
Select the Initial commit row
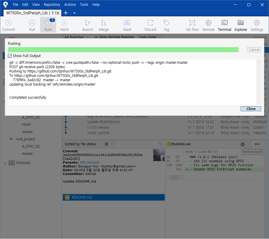point(165,133)
